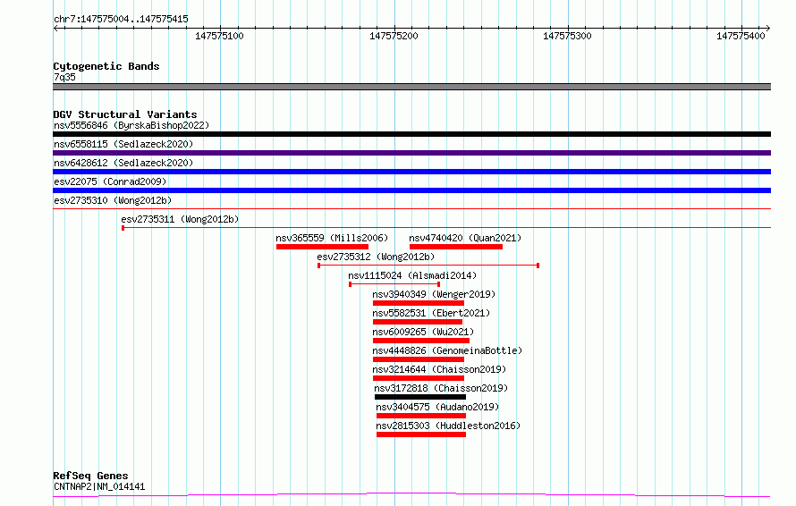Click nsv3940349 (Wenger2019) label
Image resolution: width=796 pixels, height=506 pixels.
click(434, 294)
